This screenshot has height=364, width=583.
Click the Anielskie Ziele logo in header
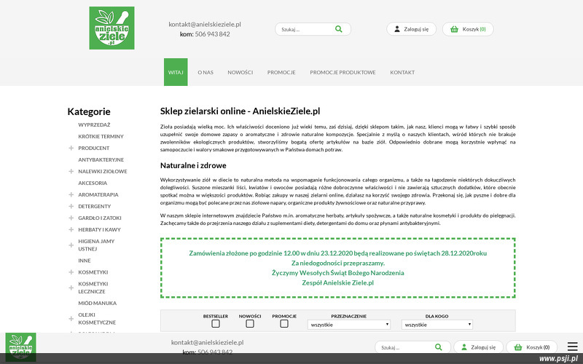112,28
